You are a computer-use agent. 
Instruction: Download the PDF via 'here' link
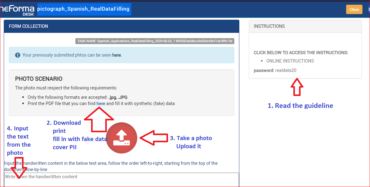[x=101, y=104]
